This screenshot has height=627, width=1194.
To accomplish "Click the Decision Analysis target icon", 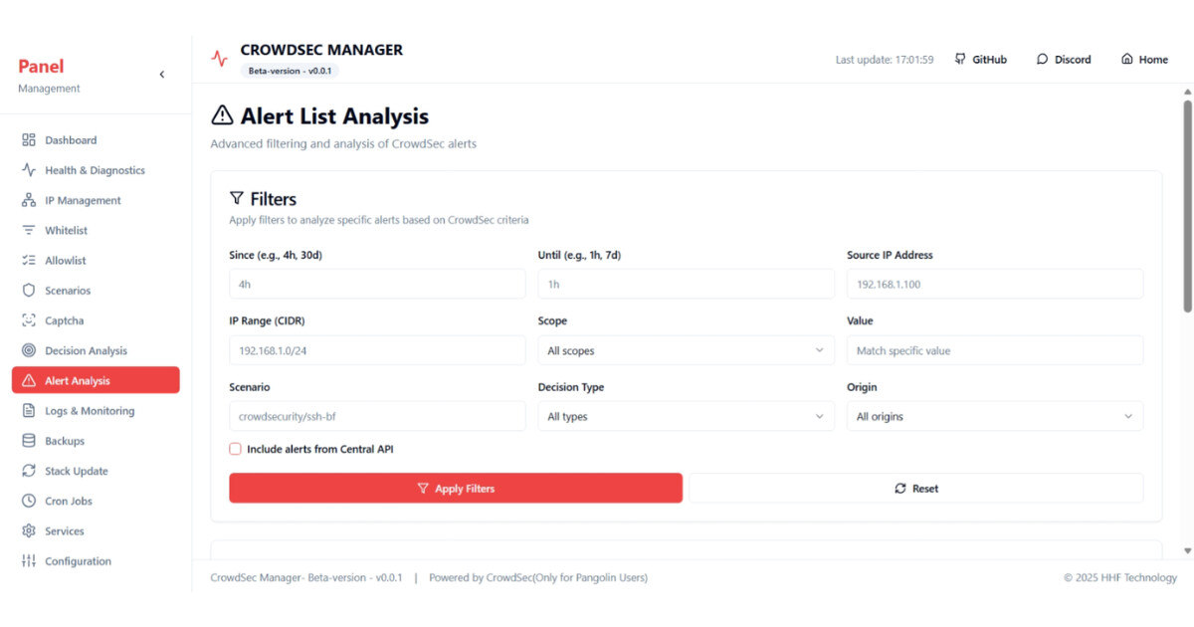I will [29, 350].
